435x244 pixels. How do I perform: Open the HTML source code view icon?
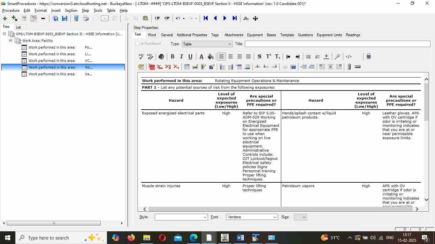click(x=349, y=57)
